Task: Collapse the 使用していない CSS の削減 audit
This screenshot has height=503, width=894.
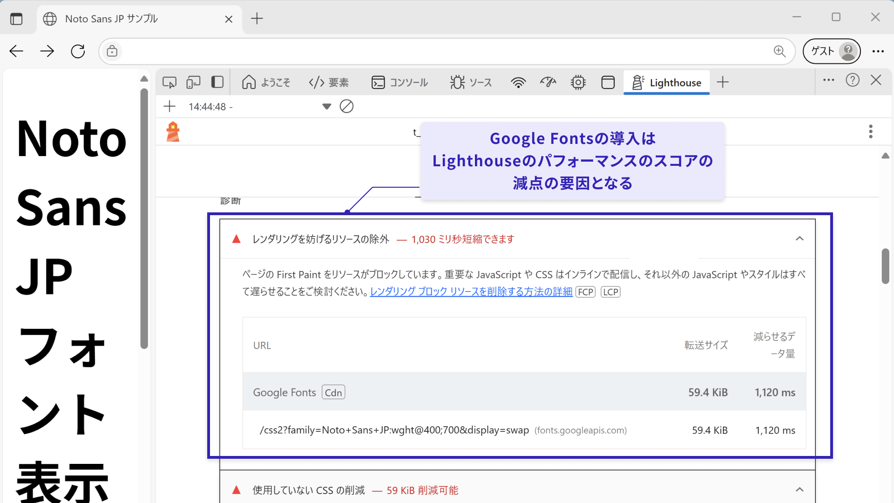Action: [x=799, y=489]
